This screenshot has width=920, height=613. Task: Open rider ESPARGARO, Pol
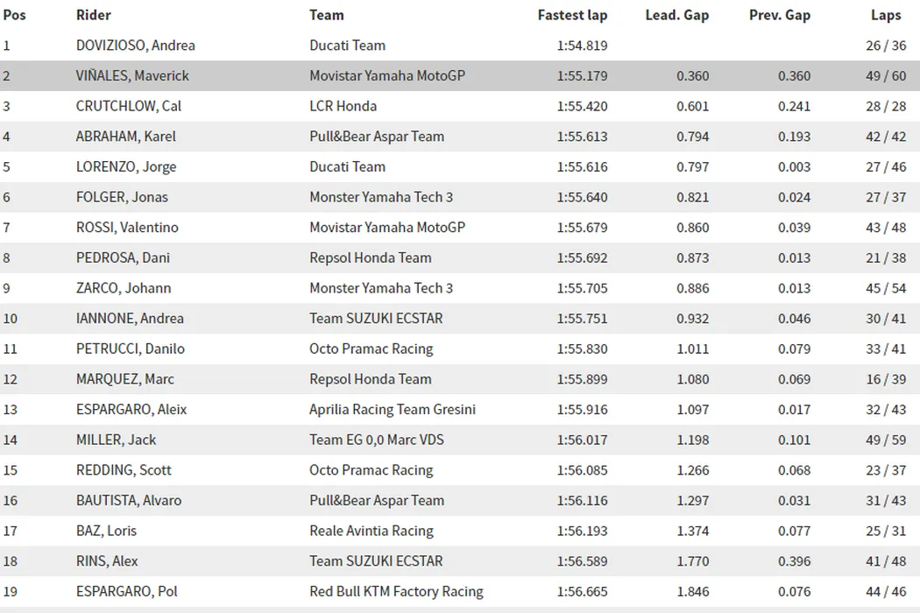127,591
